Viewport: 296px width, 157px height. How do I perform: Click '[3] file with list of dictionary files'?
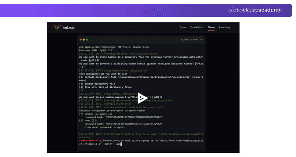(x=105, y=87)
